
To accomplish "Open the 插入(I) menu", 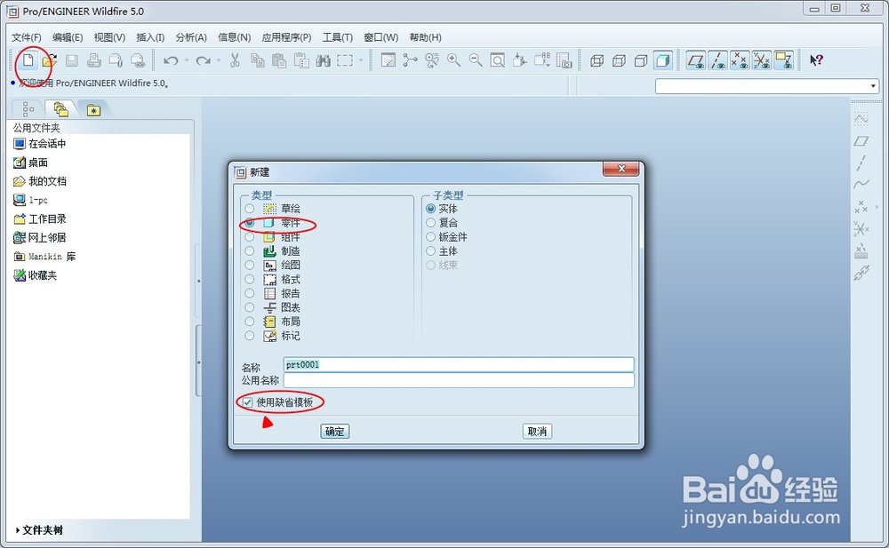I will coord(150,37).
